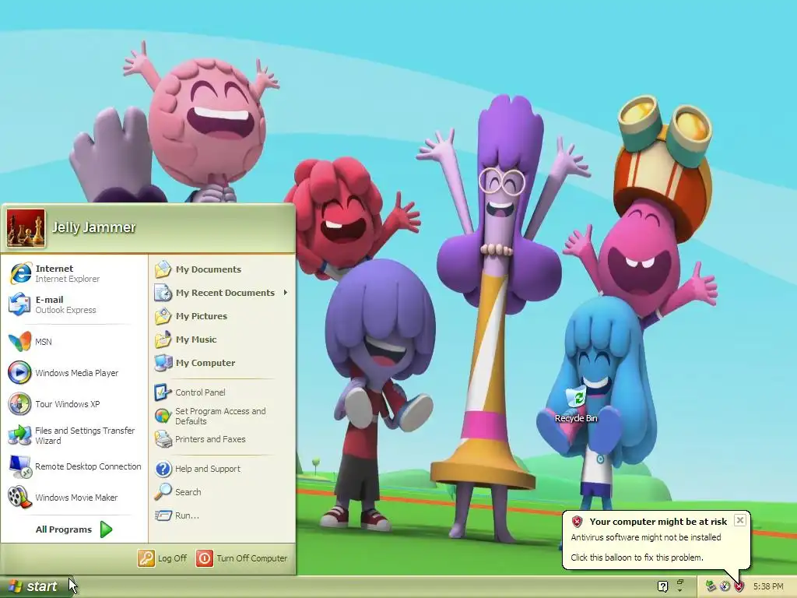
Task: Open Files and Settings Transfer Wizard
Action: click(74, 435)
